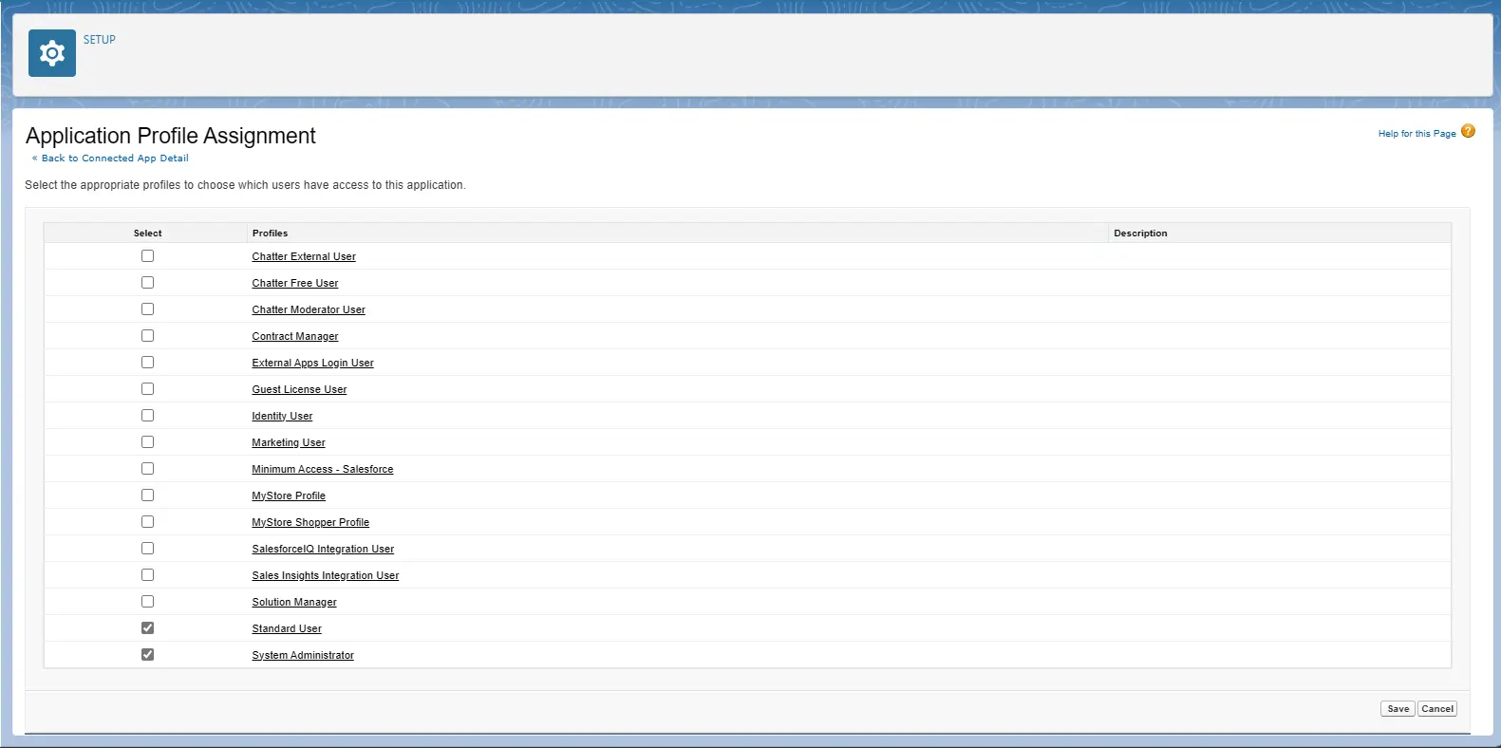The height and width of the screenshot is (748, 1501).
Task: Open the Chatter Moderator User profile link
Action: pyautogui.click(x=309, y=309)
